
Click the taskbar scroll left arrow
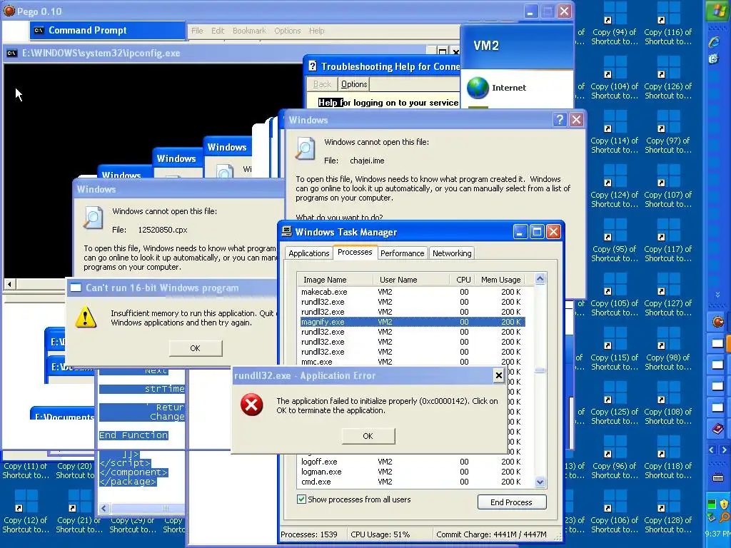point(712,450)
